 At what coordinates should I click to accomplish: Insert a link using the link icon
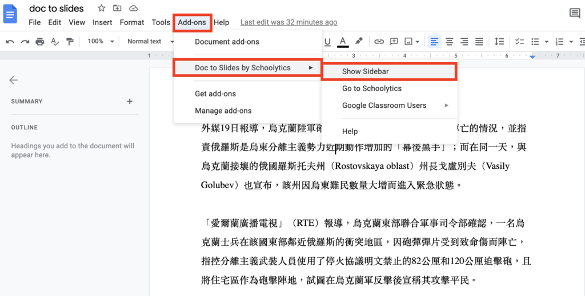pyautogui.click(x=379, y=41)
